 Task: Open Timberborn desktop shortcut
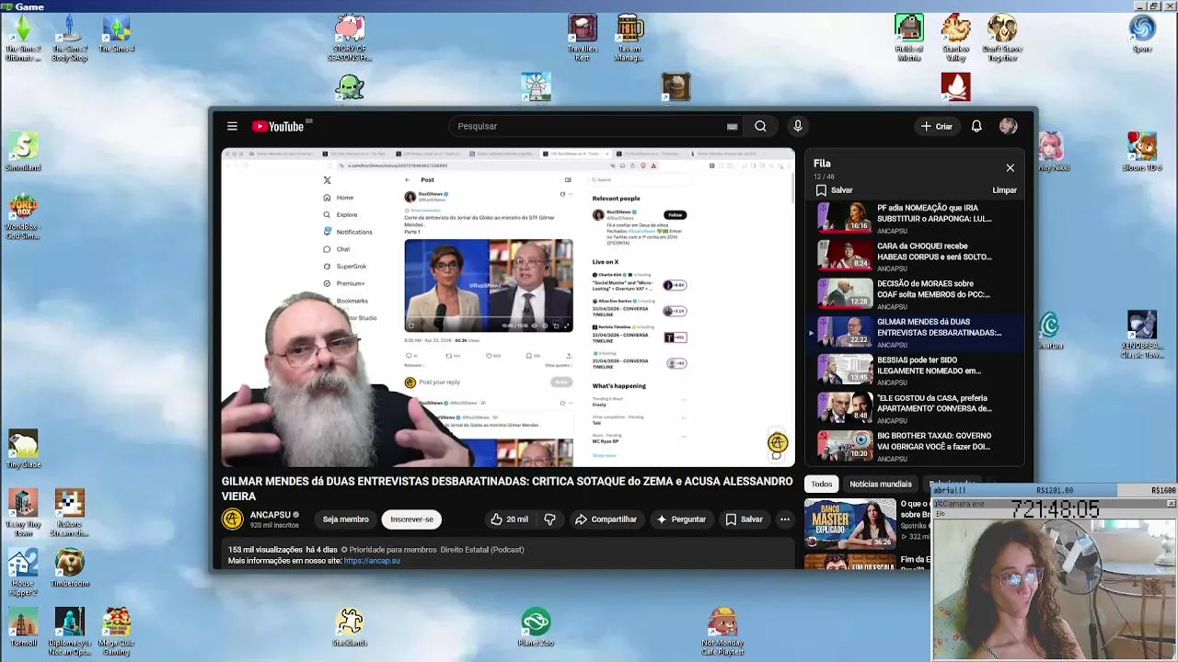pos(70,570)
